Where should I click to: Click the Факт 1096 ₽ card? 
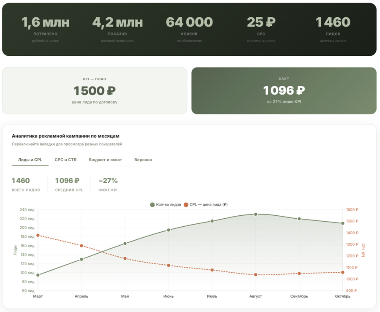click(284, 91)
